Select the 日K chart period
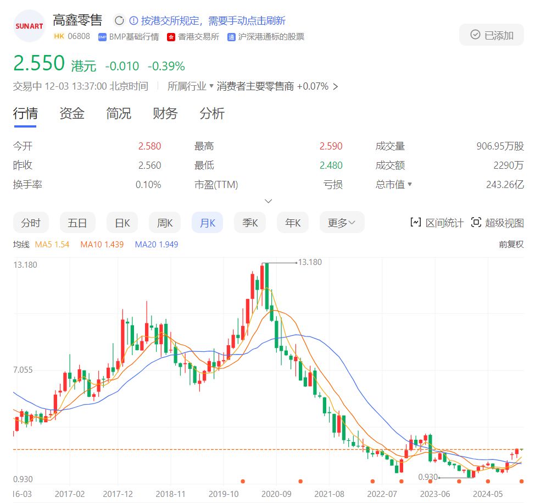 click(122, 223)
